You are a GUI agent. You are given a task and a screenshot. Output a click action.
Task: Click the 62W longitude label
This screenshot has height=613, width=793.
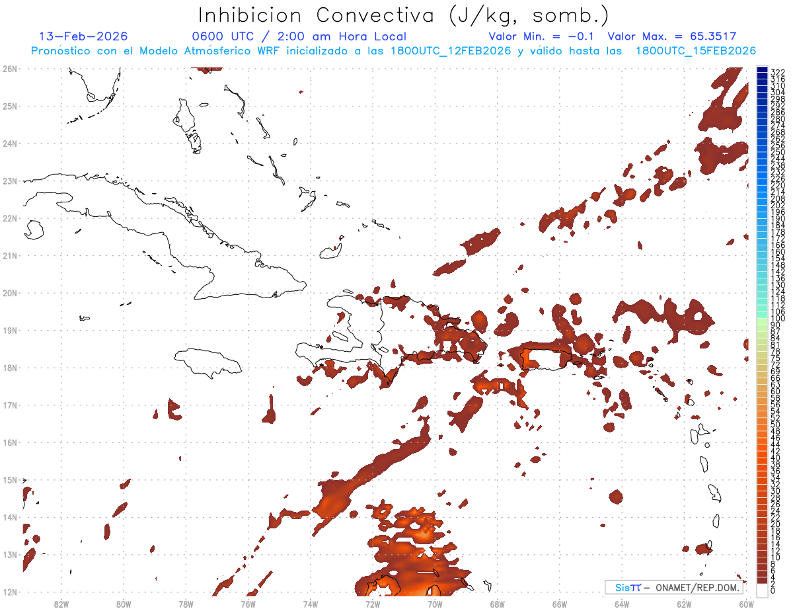[684, 604]
